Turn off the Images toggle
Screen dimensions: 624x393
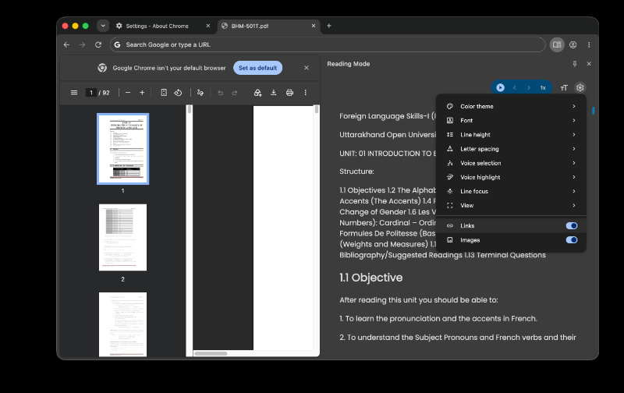(572, 240)
